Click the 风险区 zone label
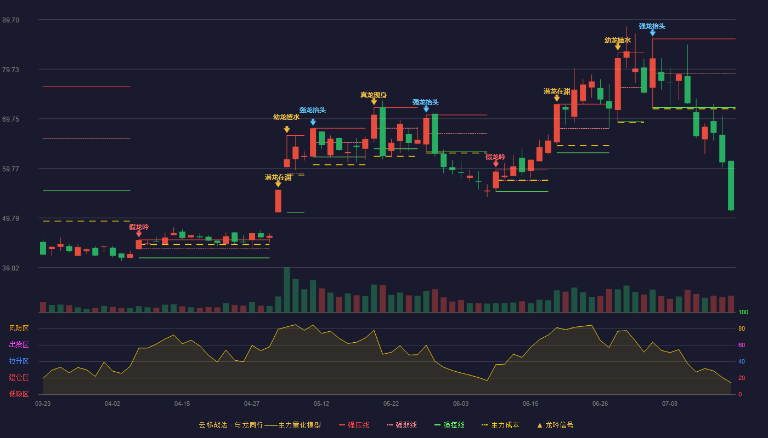 19,328
